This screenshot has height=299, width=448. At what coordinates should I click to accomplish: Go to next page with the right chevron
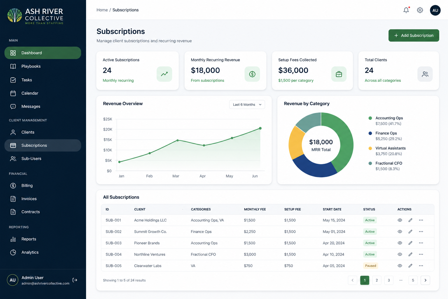[425, 280]
